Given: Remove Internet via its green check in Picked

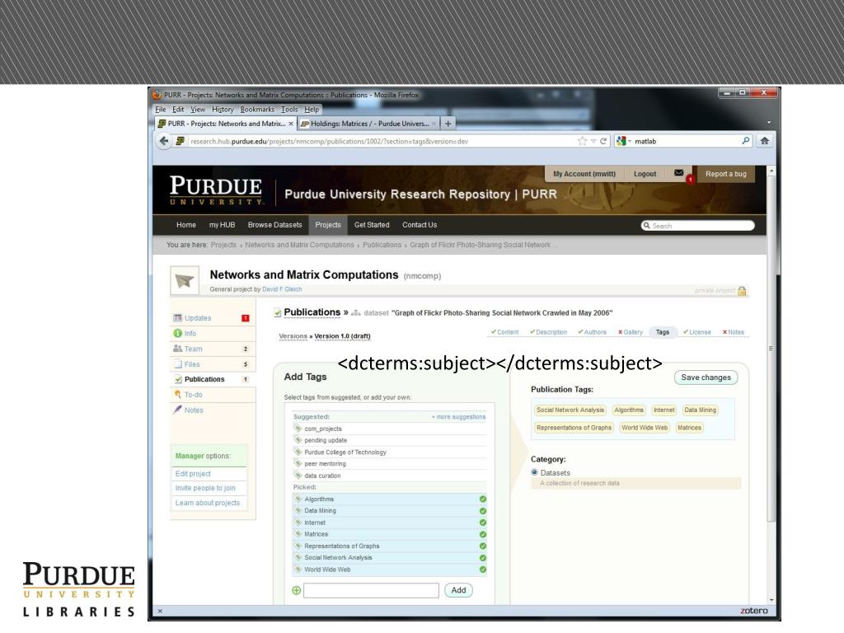Looking at the screenshot, I should [x=483, y=523].
